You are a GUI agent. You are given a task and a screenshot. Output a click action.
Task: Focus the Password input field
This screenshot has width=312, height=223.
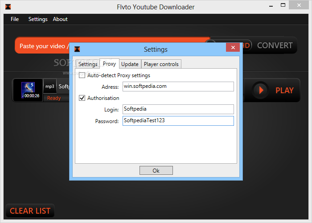coord(178,121)
